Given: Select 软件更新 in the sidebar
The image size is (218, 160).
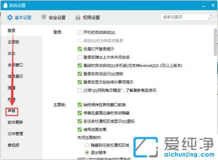Looking at the screenshot, I should pyautogui.click(x=15, y=122).
